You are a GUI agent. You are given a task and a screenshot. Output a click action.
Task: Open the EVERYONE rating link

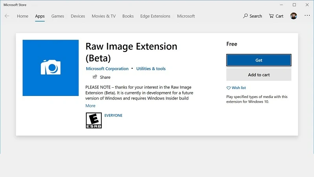click(113, 115)
